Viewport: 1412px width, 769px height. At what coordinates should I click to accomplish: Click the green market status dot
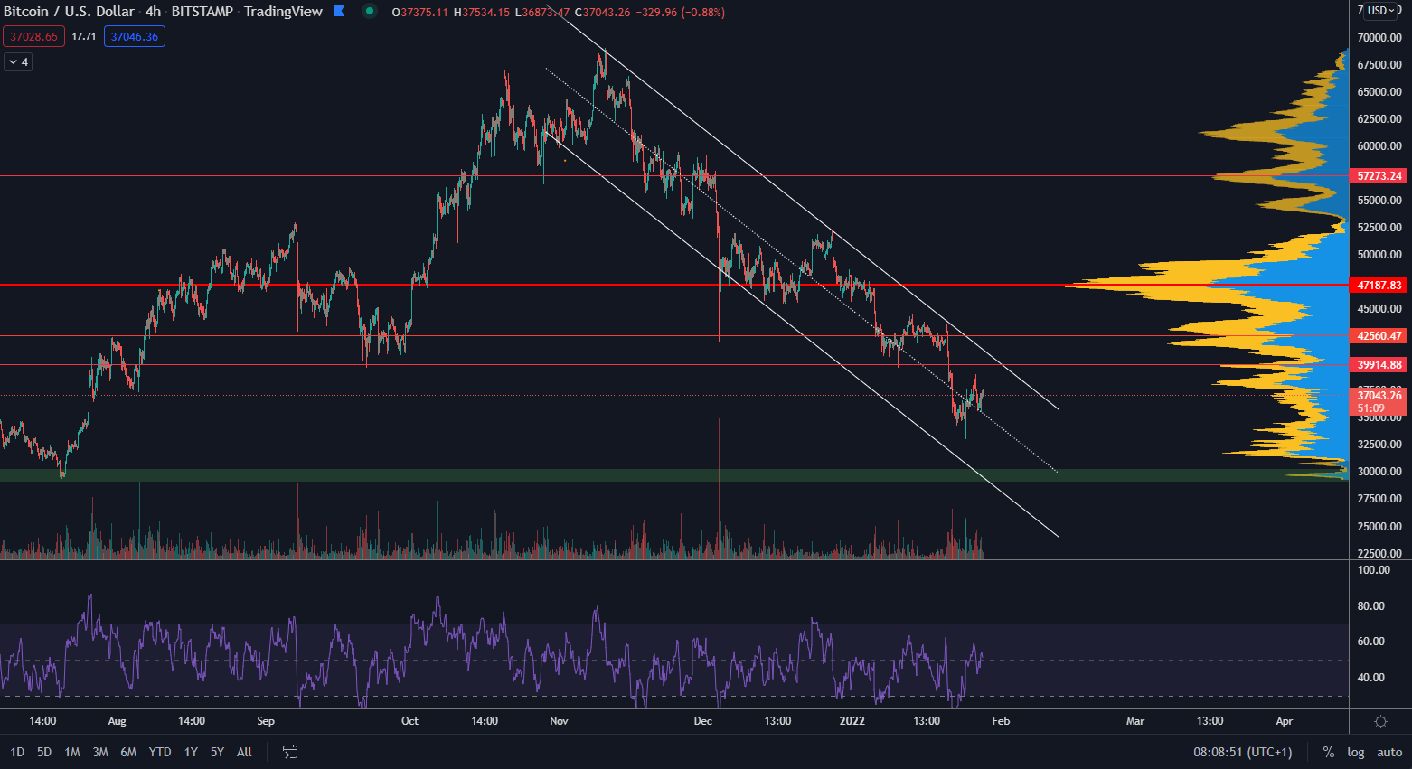[369, 12]
